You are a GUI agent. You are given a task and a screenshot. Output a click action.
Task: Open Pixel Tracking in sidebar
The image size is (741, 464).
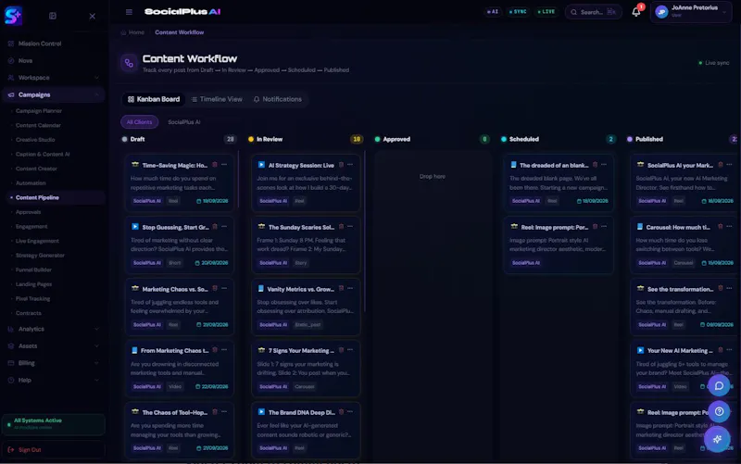point(32,298)
